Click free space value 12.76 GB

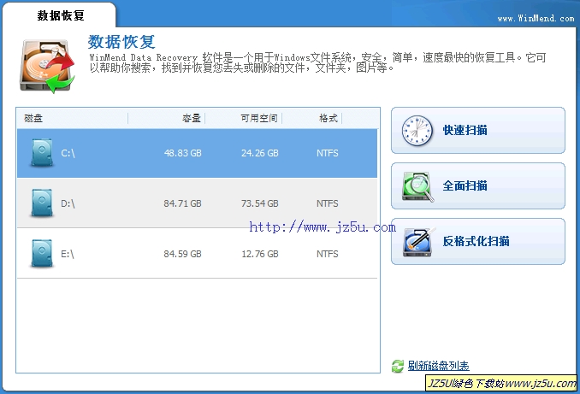tap(260, 254)
